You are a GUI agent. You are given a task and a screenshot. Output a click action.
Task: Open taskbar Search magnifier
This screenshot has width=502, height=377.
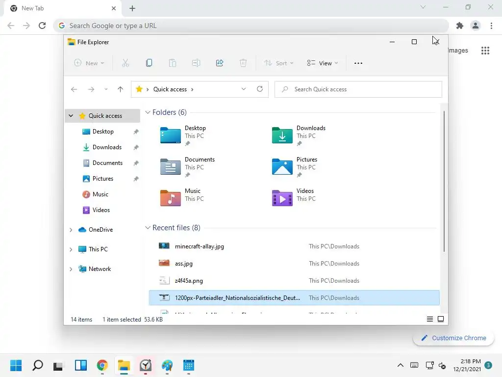[38, 365]
